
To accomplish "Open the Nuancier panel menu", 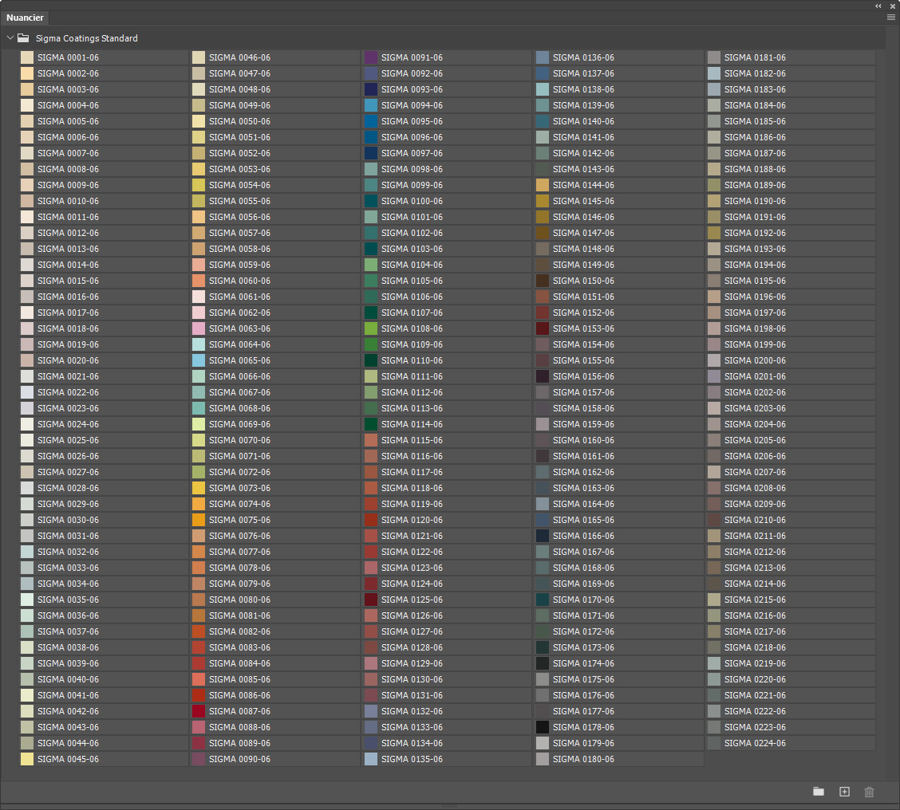I will [x=890, y=18].
